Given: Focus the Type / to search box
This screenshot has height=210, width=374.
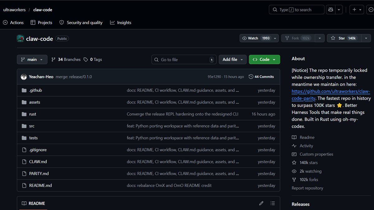Looking at the screenshot, I should [296, 10].
